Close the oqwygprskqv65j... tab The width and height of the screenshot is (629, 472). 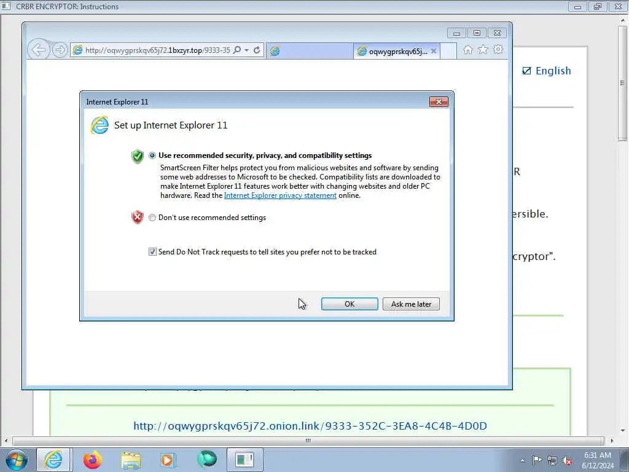(x=434, y=52)
